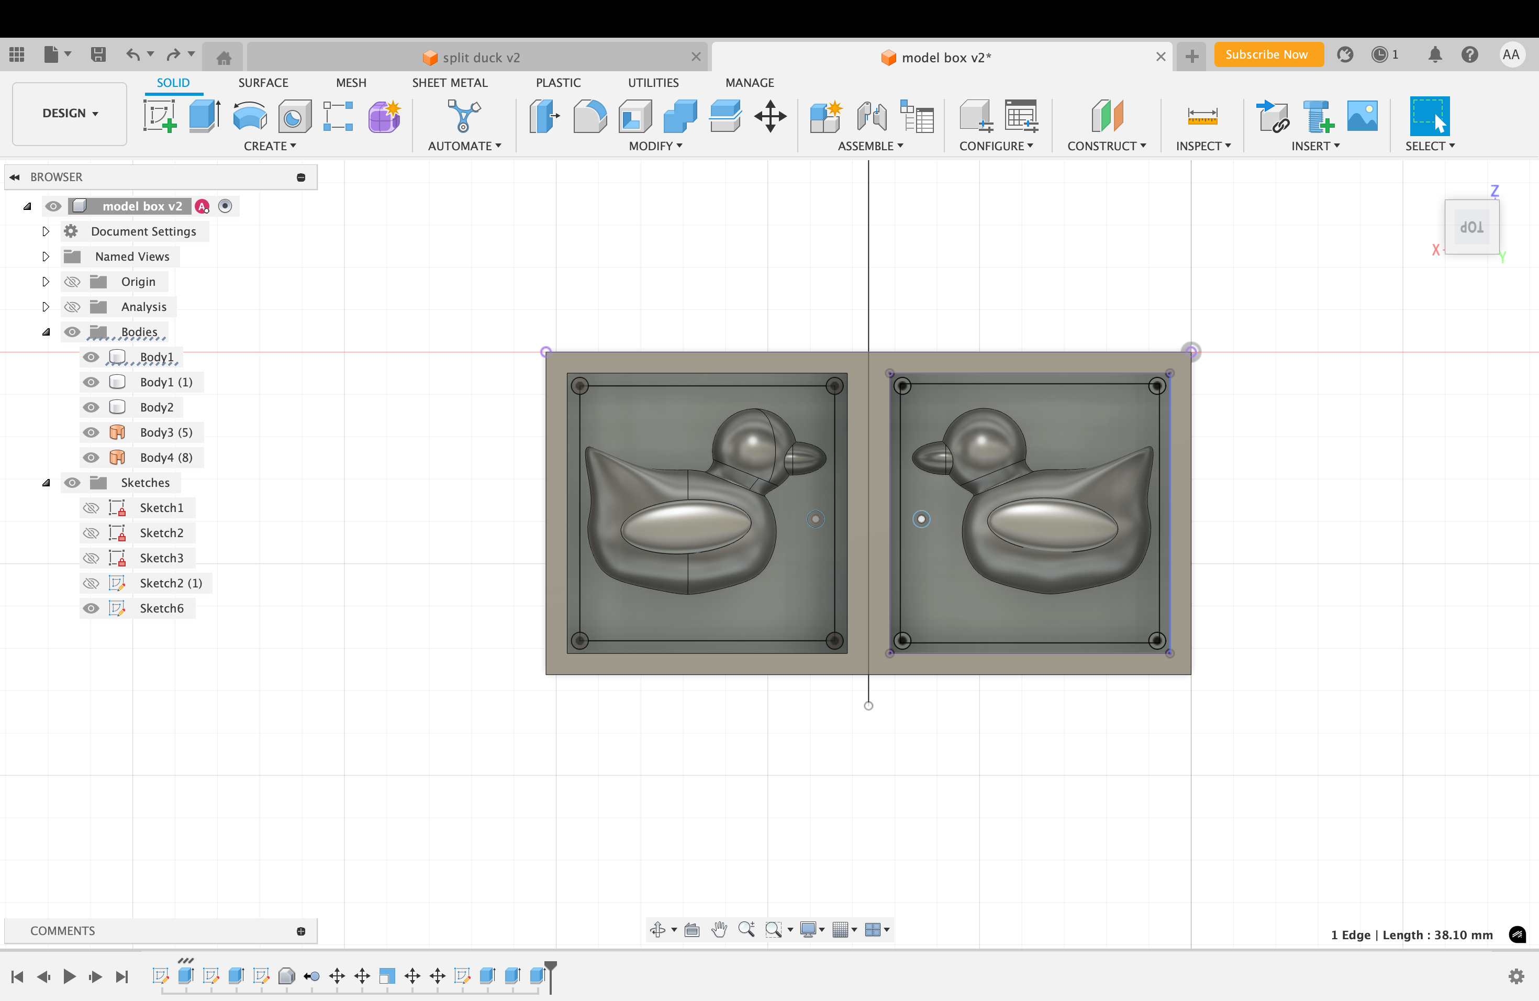
Task: Switch to the MESH tab
Action: [x=351, y=83]
